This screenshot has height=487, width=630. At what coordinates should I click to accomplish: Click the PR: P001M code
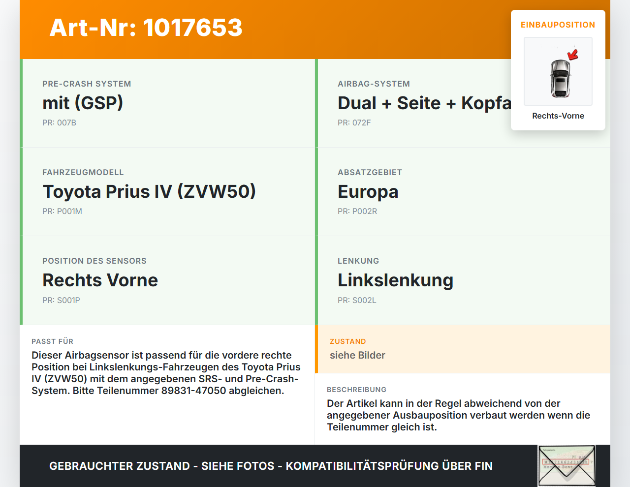[x=63, y=212]
